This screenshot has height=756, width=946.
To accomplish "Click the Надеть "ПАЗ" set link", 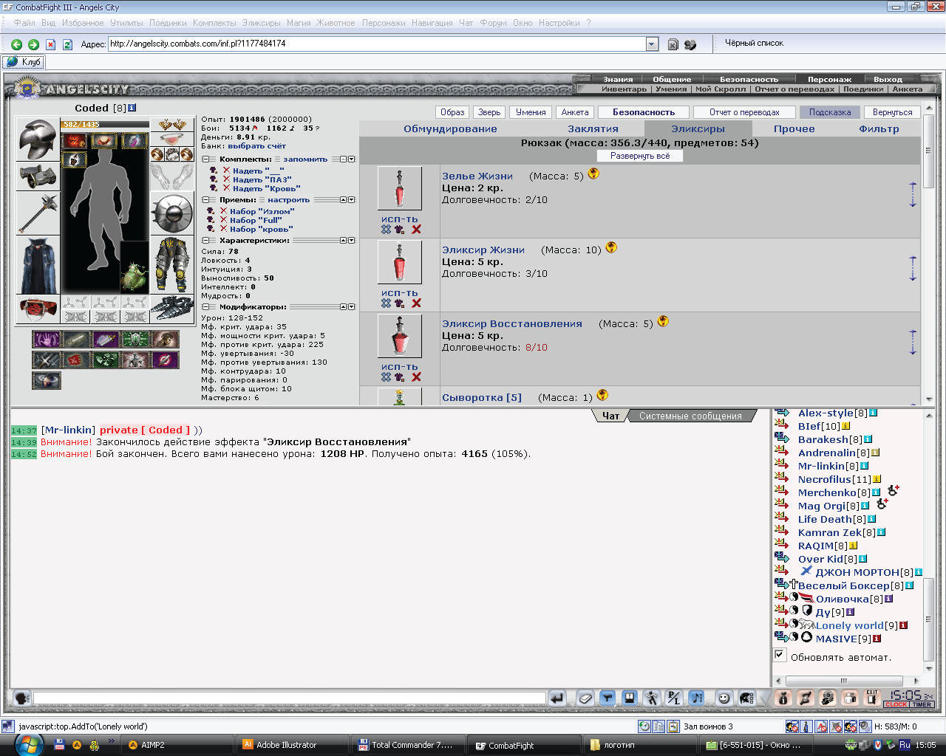I will point(262,179).
